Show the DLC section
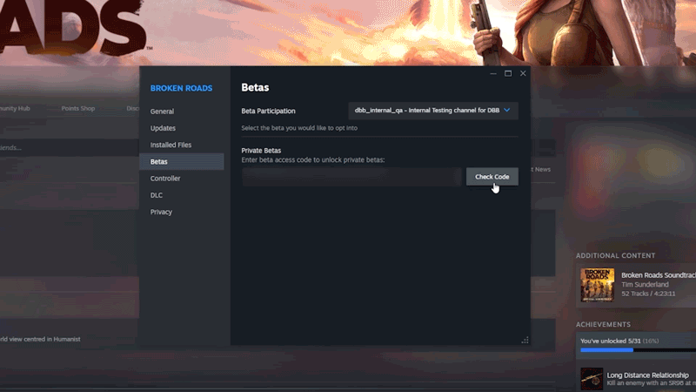Image resolution: width=696 pixels, height=392 pixels. click(x=157, y=195)
